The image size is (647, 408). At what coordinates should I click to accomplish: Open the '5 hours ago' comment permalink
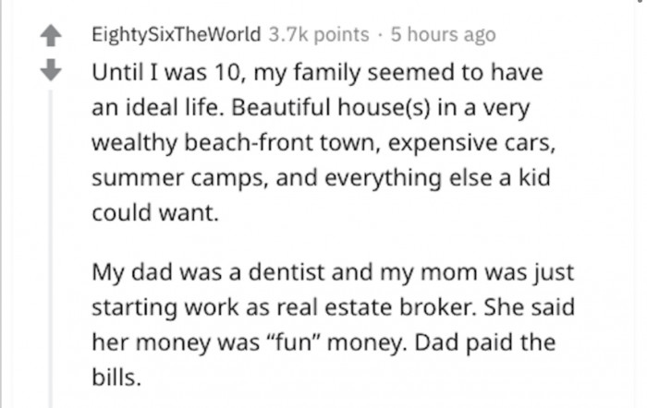coord(443,35)
